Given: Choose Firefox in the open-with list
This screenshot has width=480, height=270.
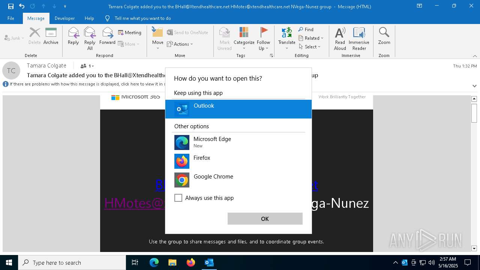Looking at the screenshot, I should point(238,161).
